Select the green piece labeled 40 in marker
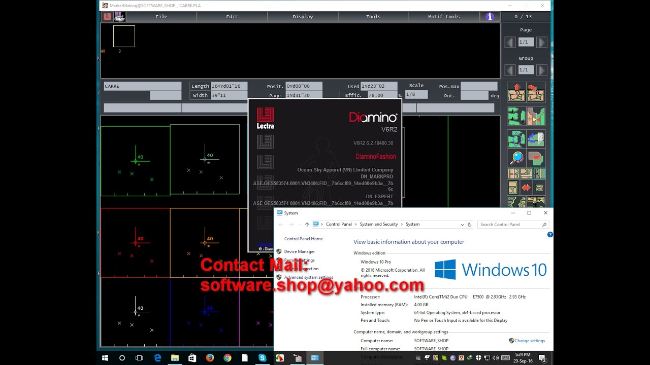 point(135,161)
